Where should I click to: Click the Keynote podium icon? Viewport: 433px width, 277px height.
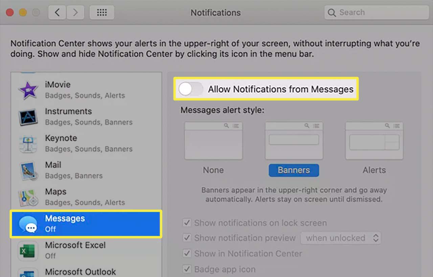click(x=28, y=144)
